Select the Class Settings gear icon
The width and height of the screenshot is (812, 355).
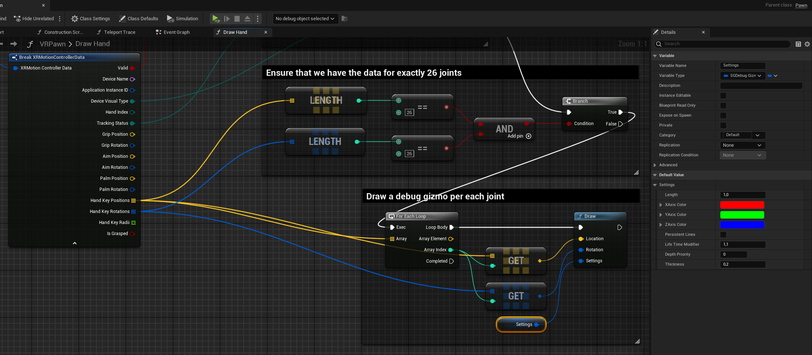coord(75,18)
